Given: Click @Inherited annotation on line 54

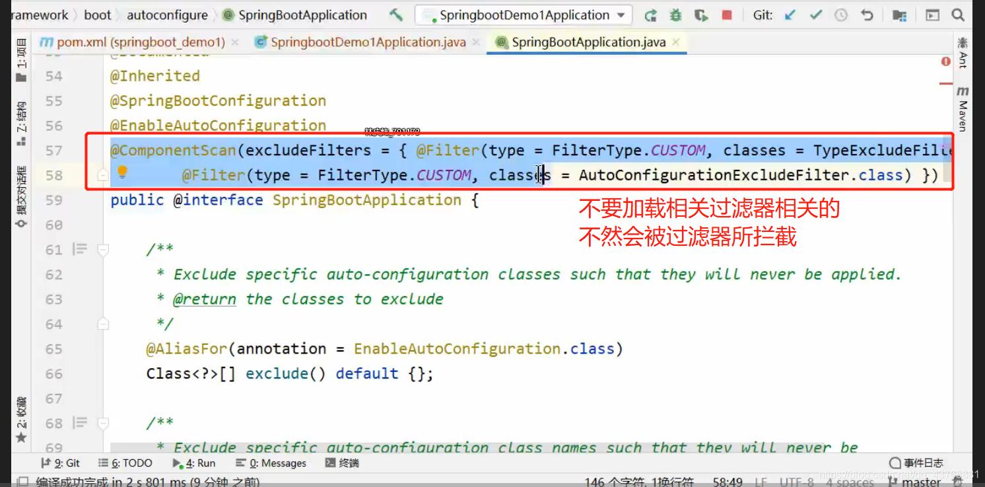Looking at the screenshot, I should 154,76.
